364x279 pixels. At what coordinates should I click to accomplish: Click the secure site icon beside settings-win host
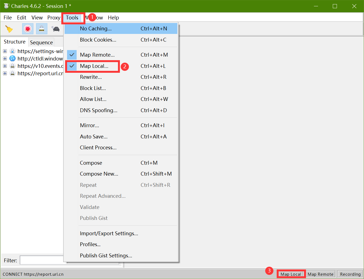click(x=13, y=51)
